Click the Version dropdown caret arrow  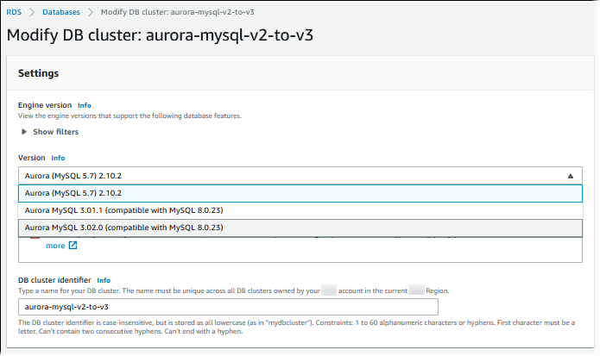[570, 175]
